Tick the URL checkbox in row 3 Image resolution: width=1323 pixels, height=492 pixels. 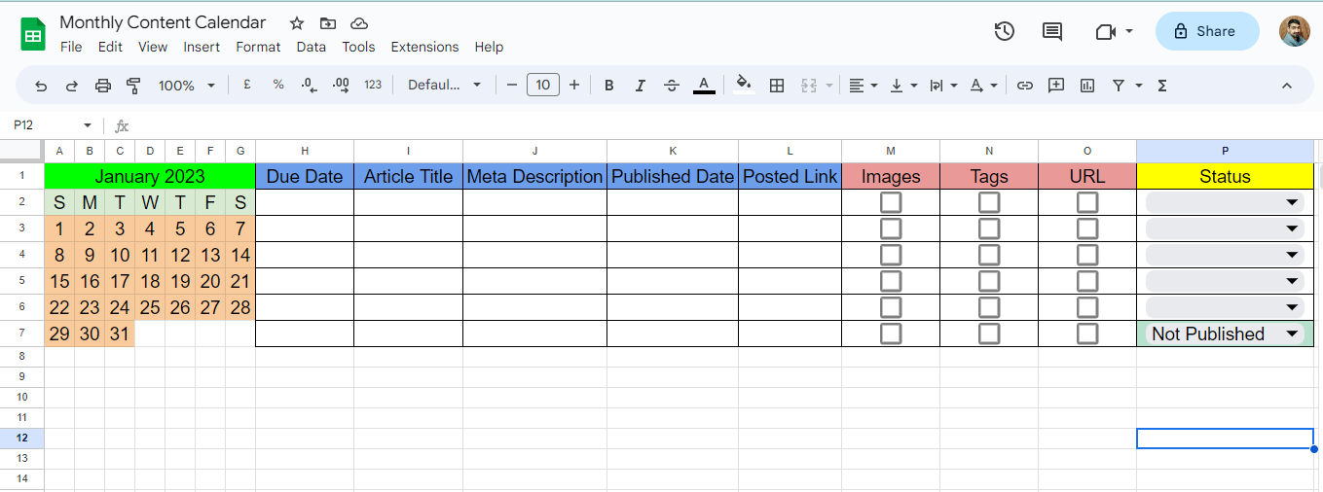tap(1087, 228)
